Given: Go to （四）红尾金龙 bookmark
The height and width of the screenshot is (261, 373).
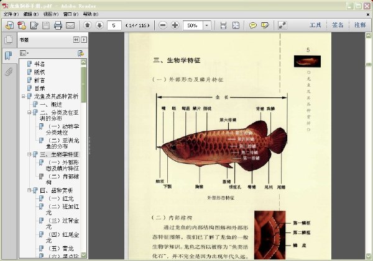Looking at the screenshot, I should tap(62, 237).
